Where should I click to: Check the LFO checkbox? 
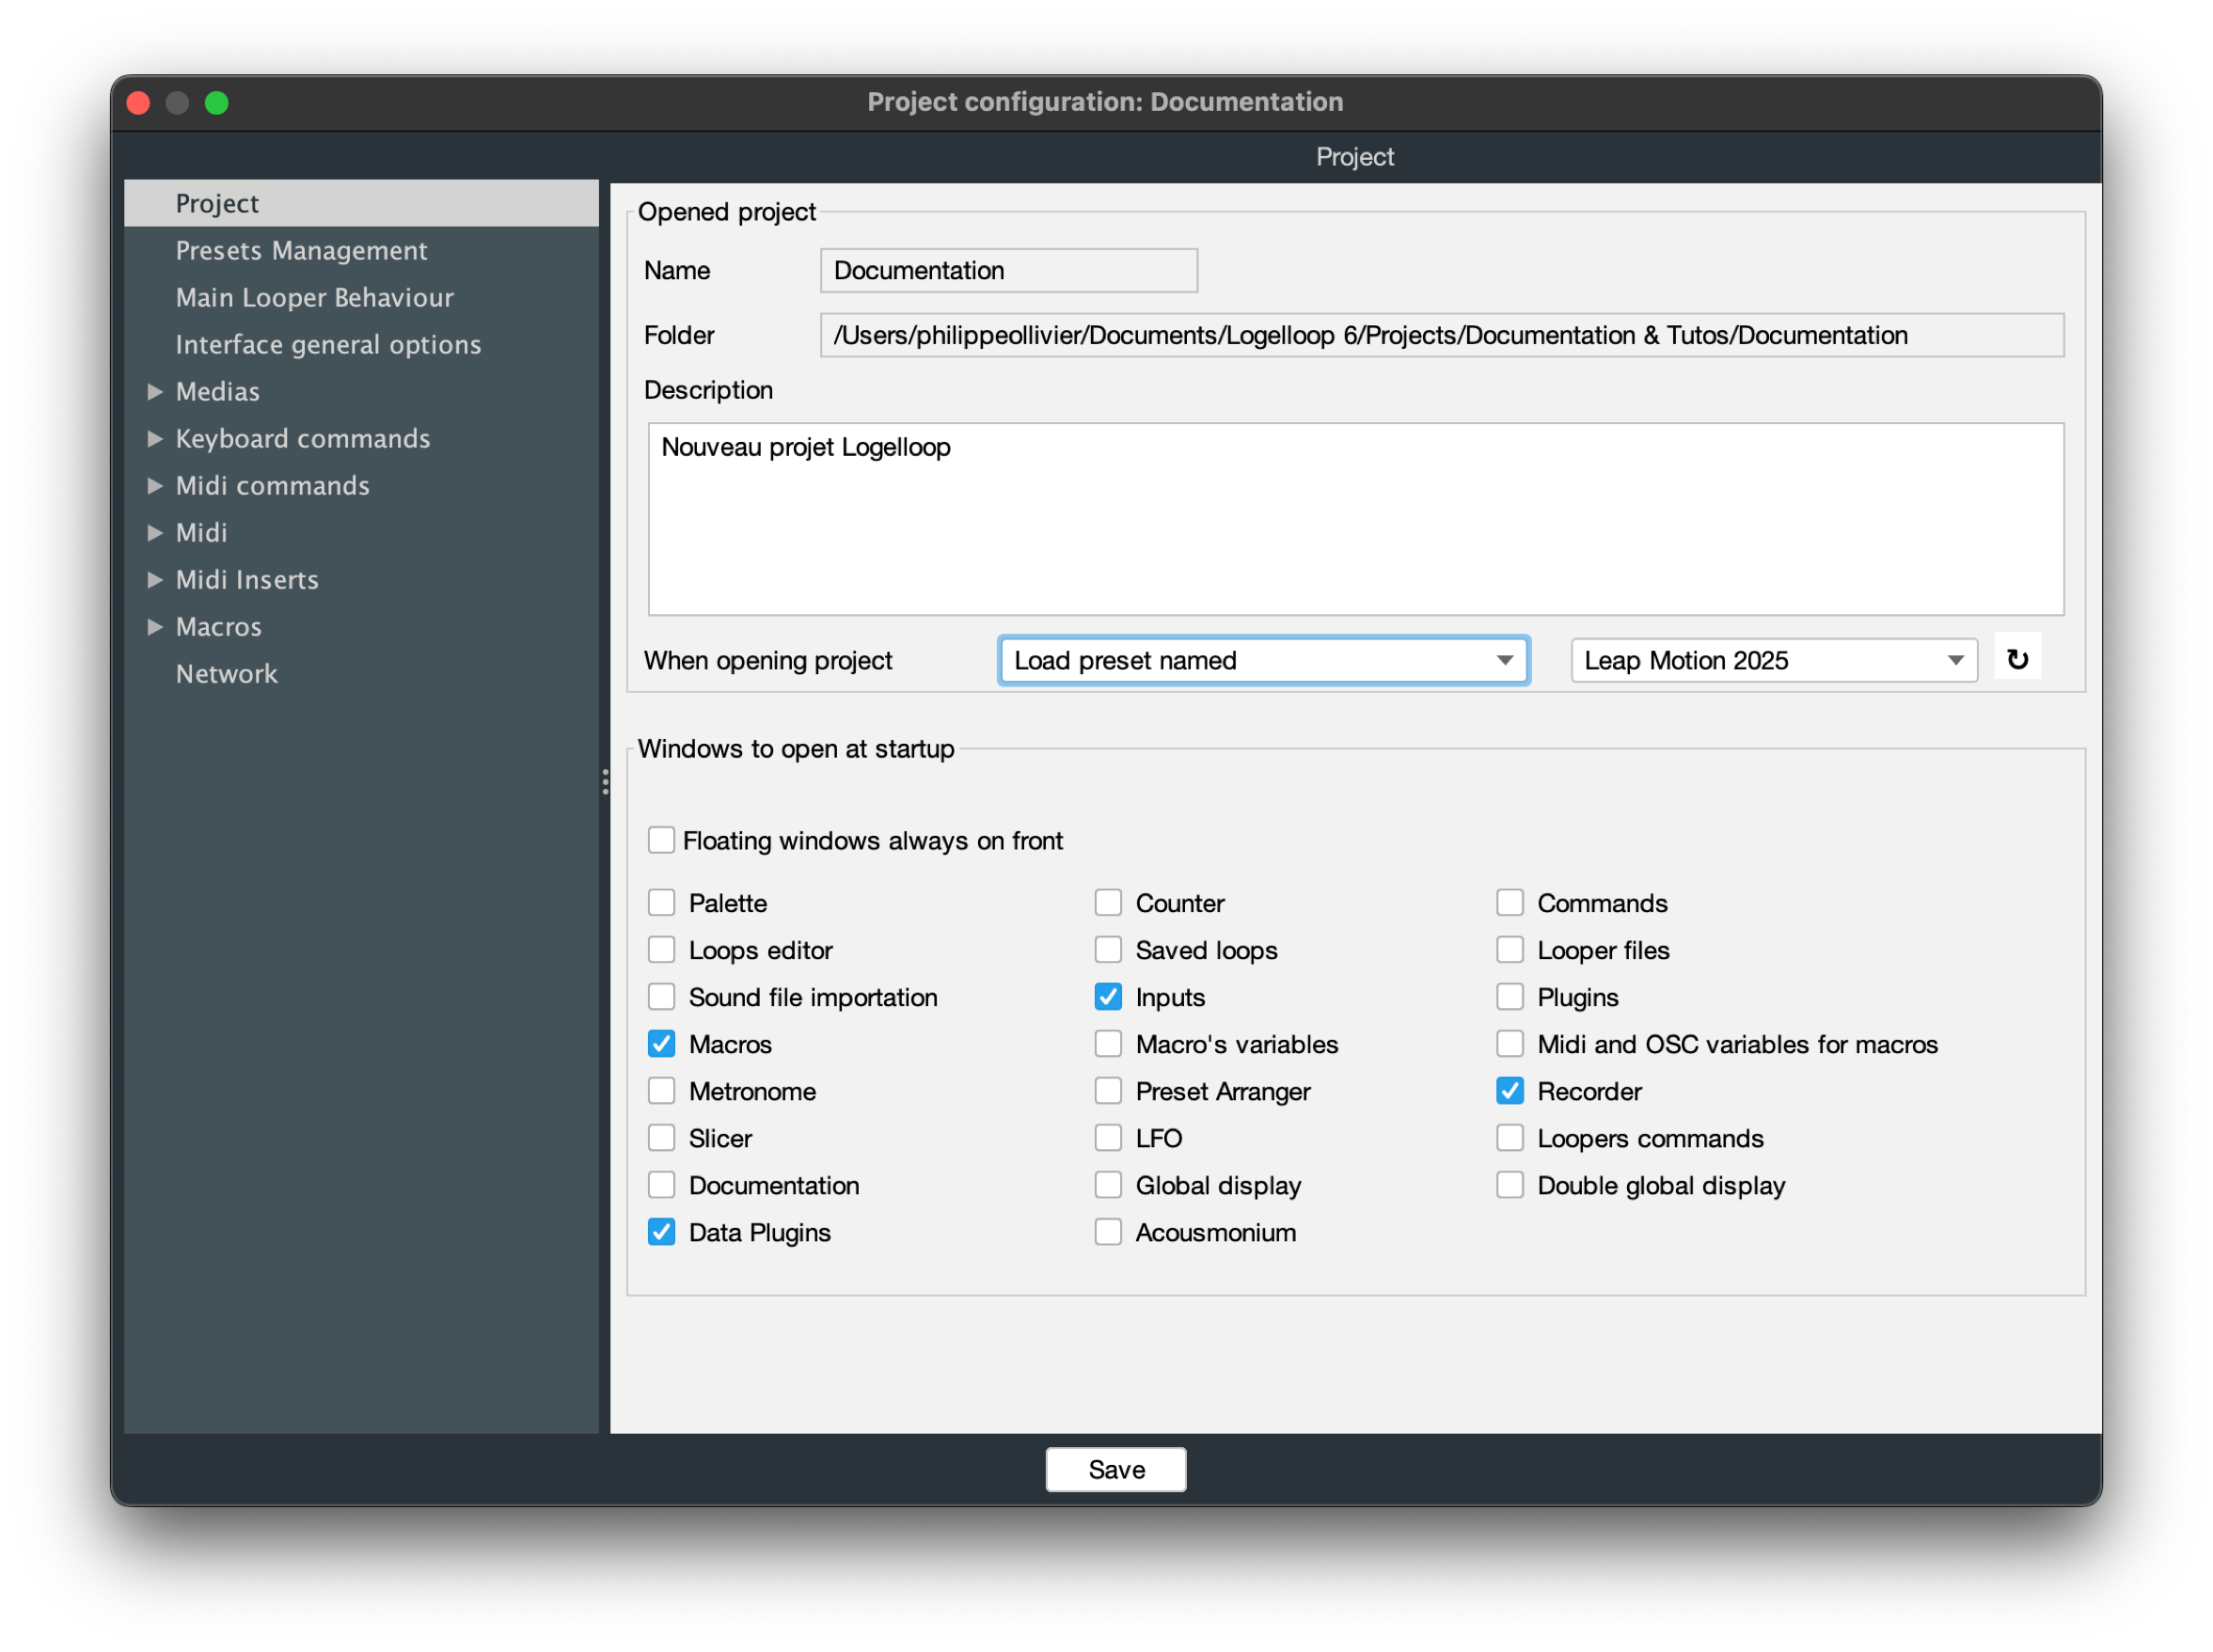1108,1137
